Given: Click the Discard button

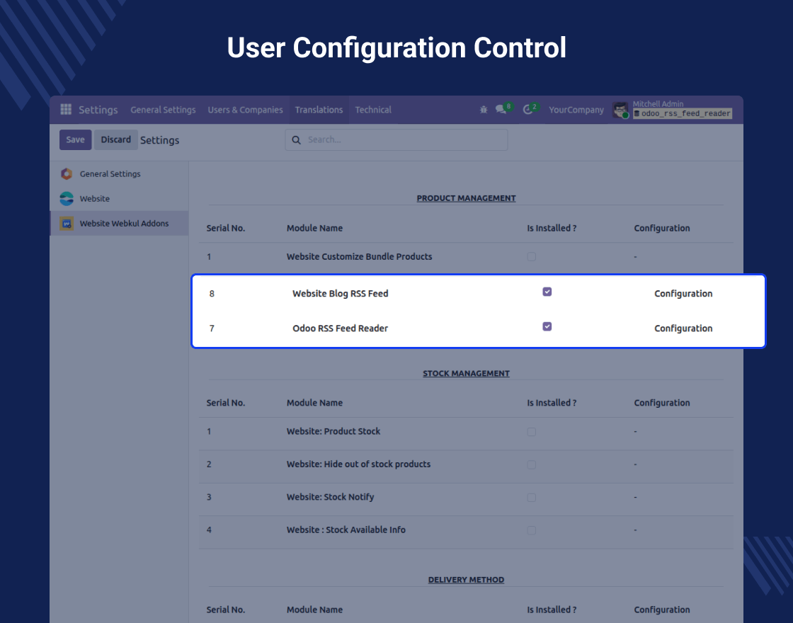Looking at the screenshot, I should pos(116,139).
